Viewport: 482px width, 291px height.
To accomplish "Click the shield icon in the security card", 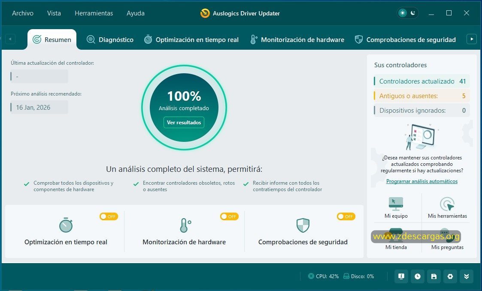I will [x=303, y=225].
